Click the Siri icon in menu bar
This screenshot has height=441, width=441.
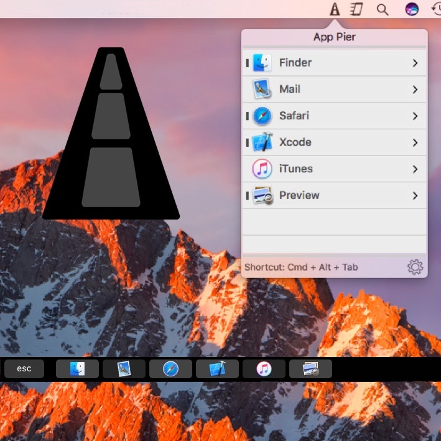(411, 9)
